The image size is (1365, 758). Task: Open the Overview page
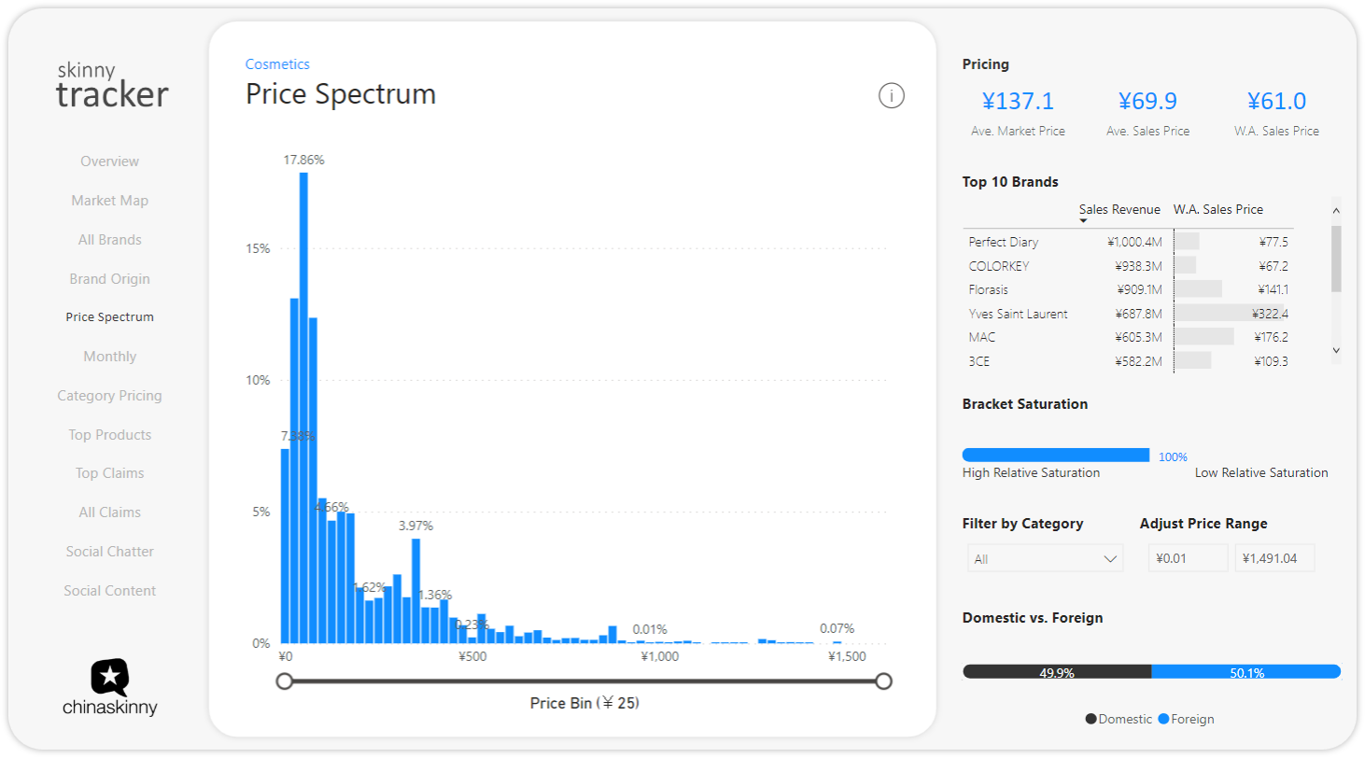coord(109,161)
